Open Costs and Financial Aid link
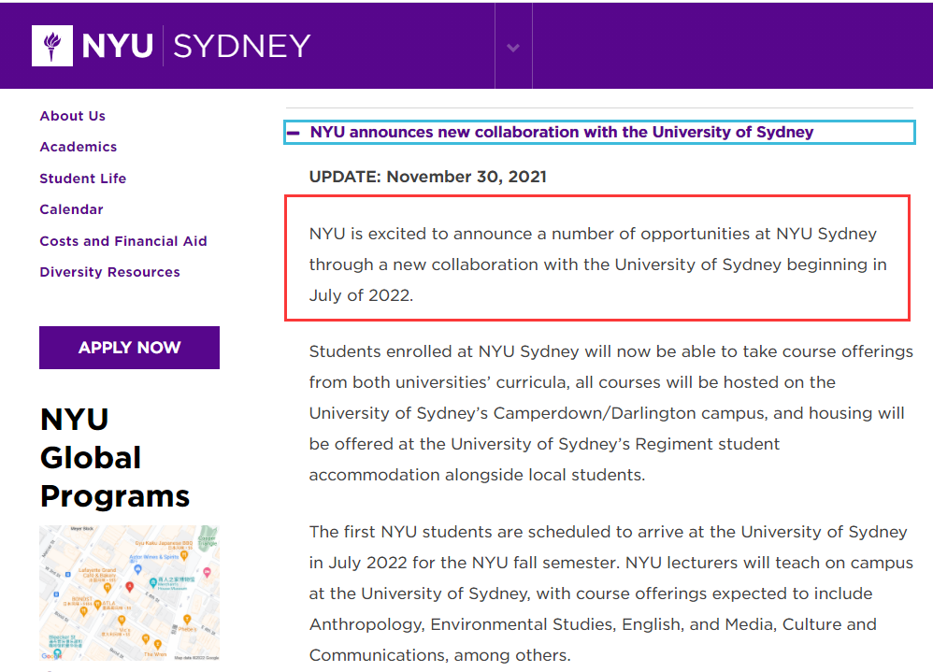The height and width of the screenshot is (672, 933). (x=123, y=241)
